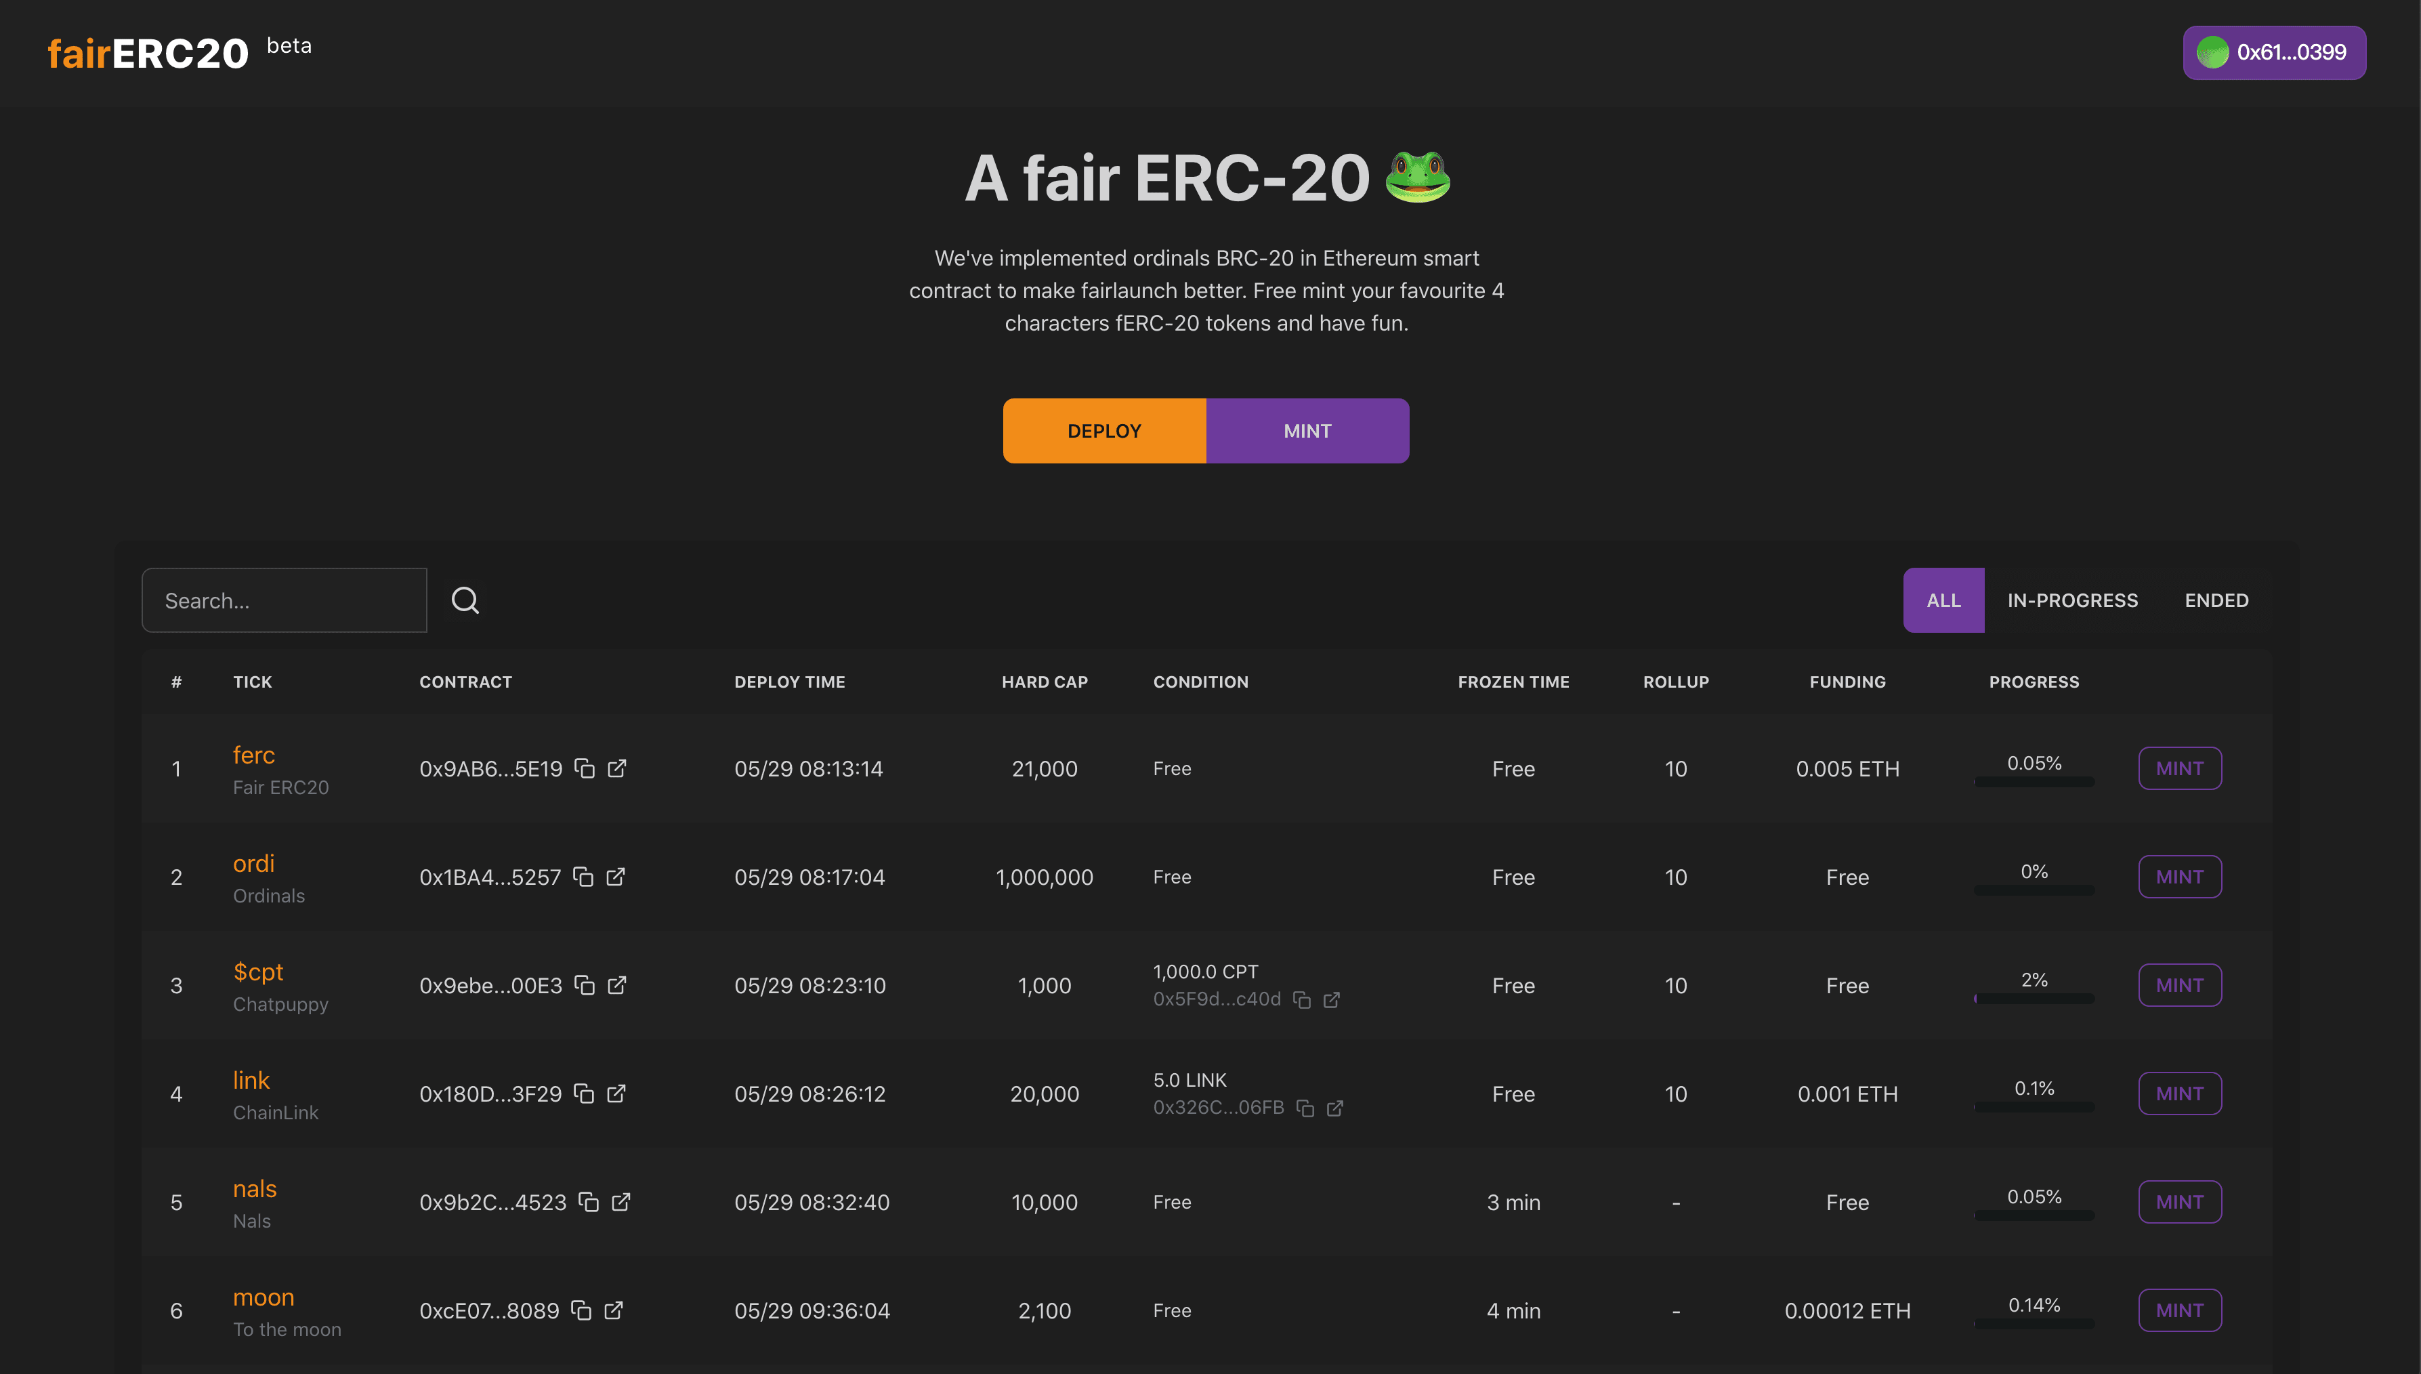Switch to the IN-PROGRESS filter
The image size is (2421, 1374).
pos(2072,600)
